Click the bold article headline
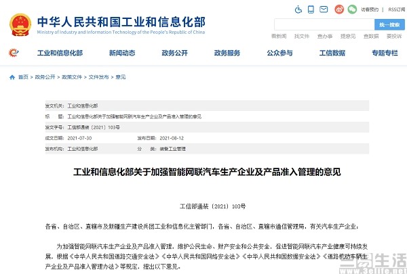This screenshot has width=407, height=274. coord(207,172)
